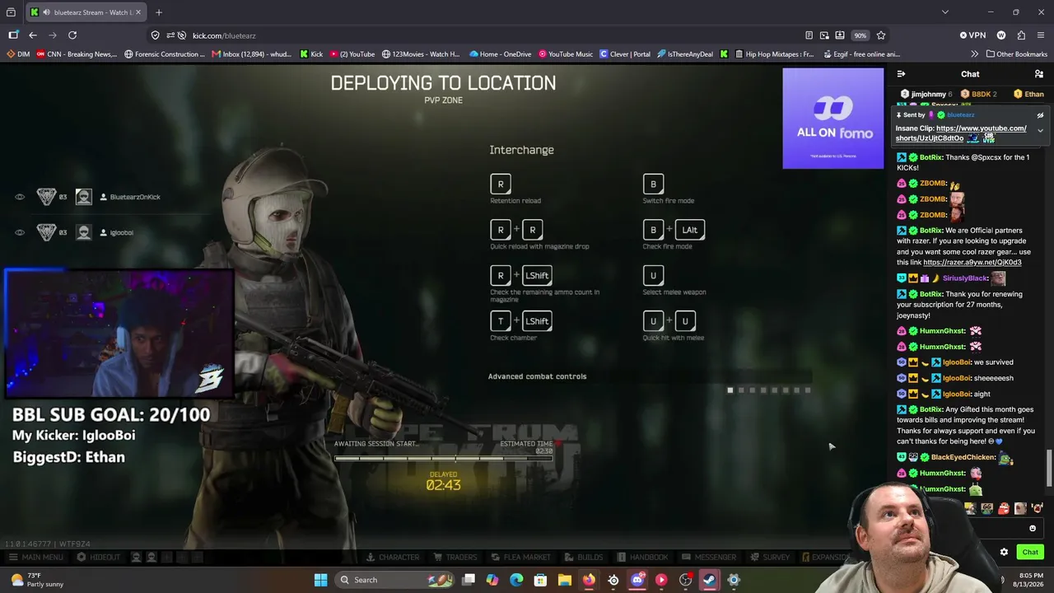Open Microsoft Edge from the taskbar
1054x593 pixels.
(516, 580)
